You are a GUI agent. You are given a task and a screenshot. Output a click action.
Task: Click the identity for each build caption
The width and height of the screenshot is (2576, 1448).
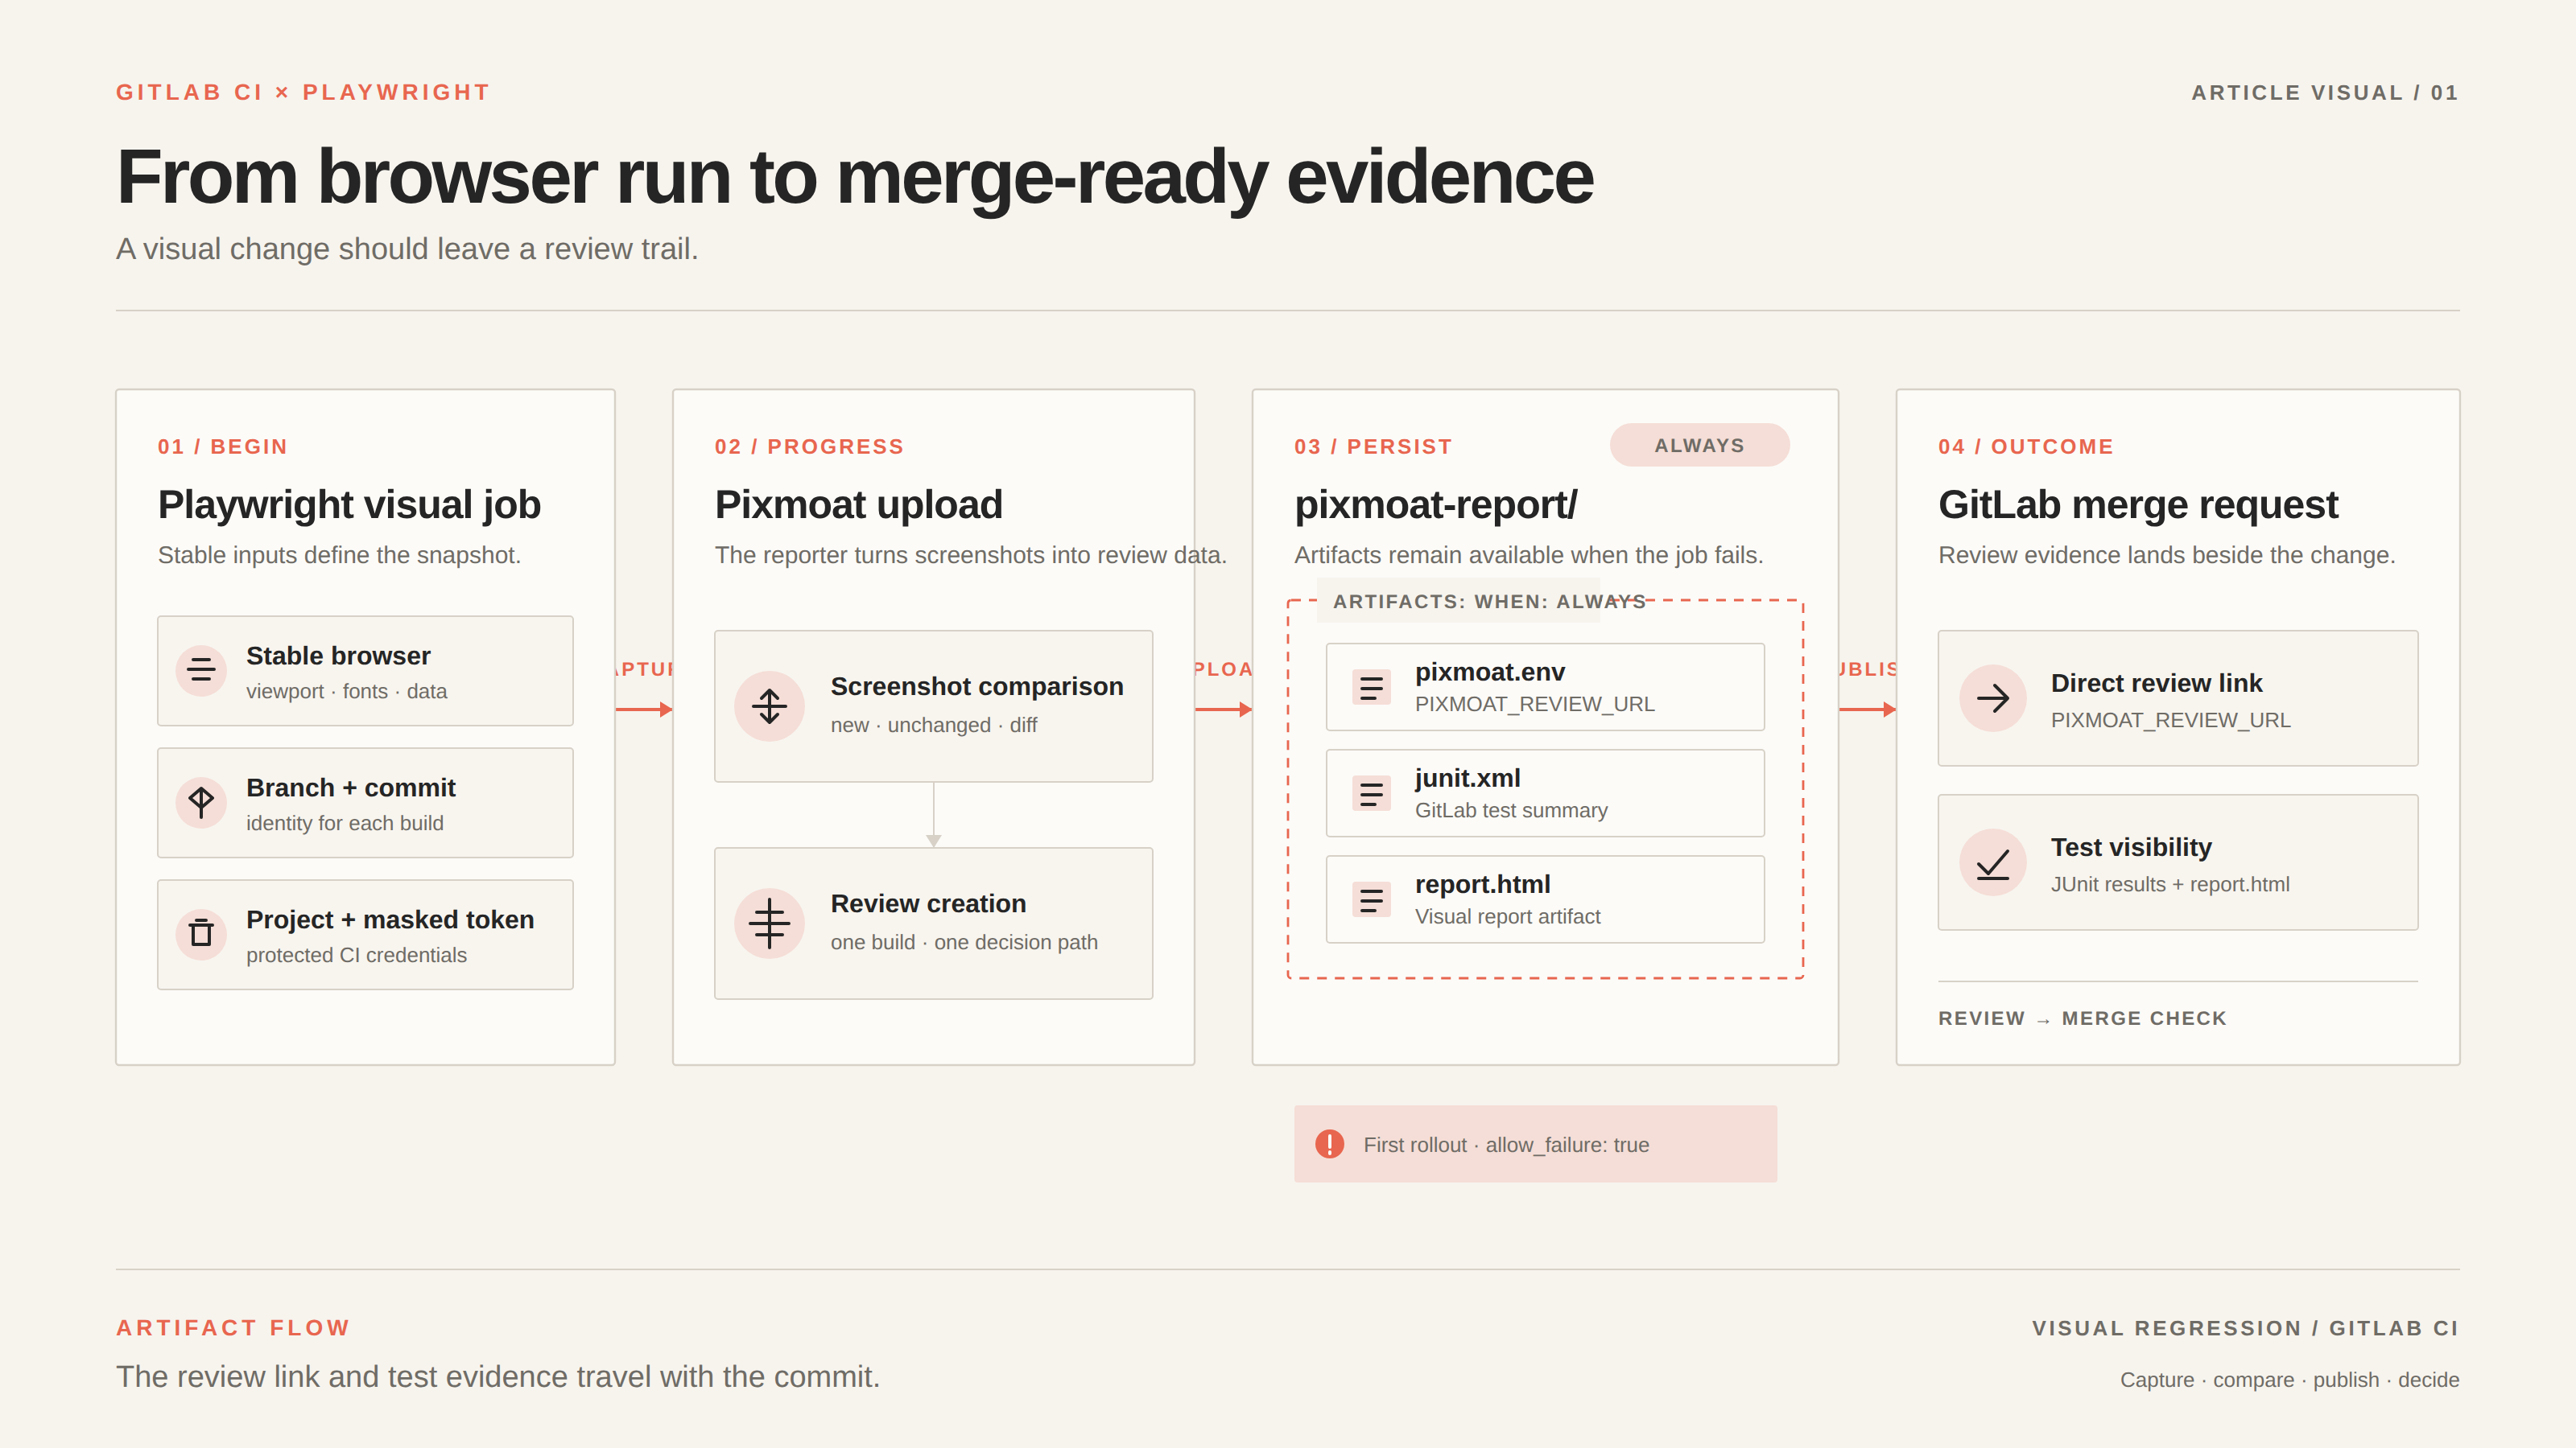(345, 824)
